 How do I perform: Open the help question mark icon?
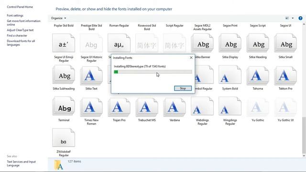click(300, 18)
